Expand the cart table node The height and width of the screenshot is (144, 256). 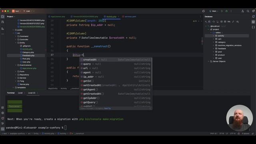tap(214, 39)
